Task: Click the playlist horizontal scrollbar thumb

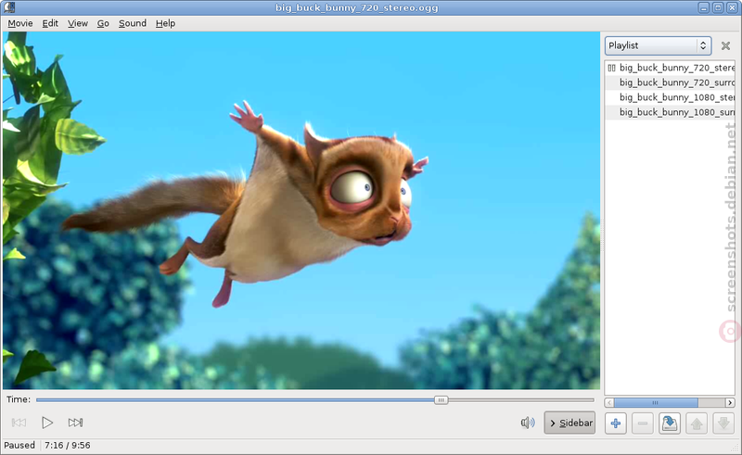Action: [656, 402]
